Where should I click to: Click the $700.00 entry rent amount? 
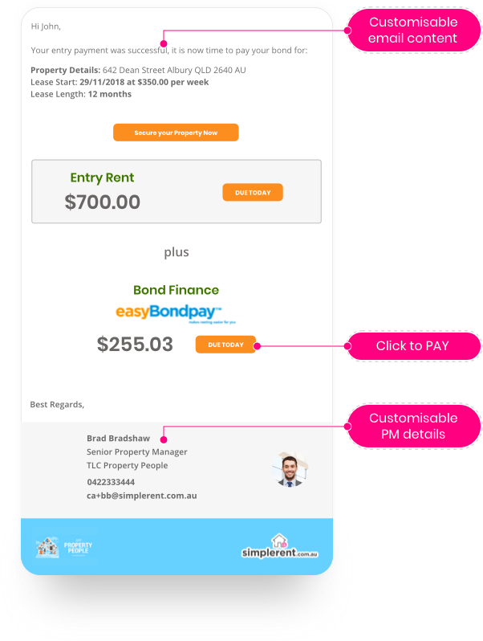pos(103,202)
